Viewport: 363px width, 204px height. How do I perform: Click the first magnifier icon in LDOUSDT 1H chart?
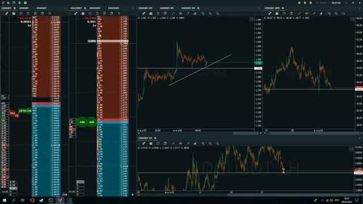(x=203, y=143)
